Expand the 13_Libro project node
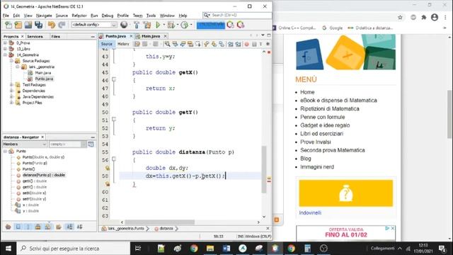453x255 pixels. pos(5,49)
